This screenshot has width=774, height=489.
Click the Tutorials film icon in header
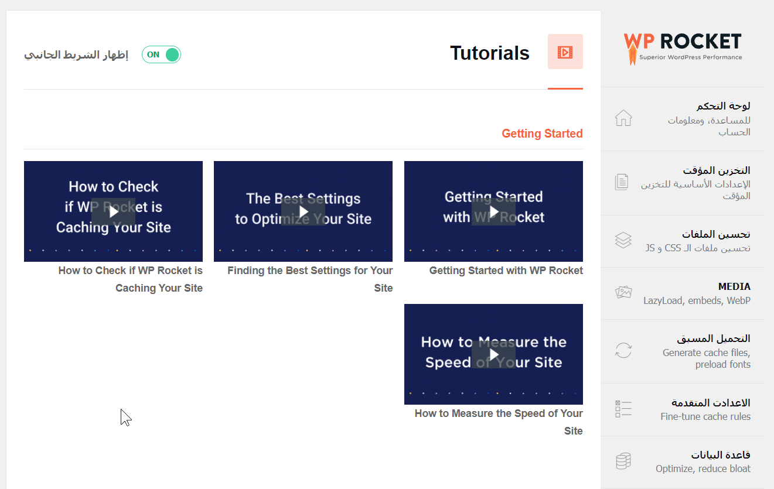click(565, 52)
